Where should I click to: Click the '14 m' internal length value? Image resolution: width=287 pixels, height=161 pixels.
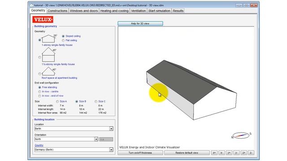(x=62, y=109)
